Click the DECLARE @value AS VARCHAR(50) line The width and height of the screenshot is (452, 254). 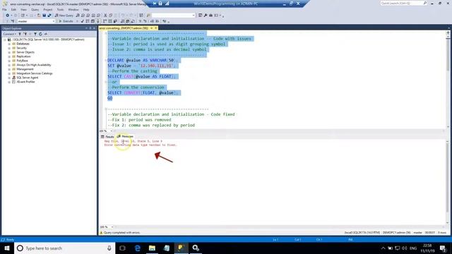(x=143, y=60)
